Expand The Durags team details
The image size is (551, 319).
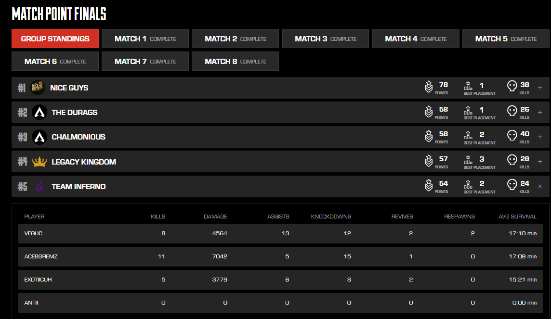click(x=540, y=112)
